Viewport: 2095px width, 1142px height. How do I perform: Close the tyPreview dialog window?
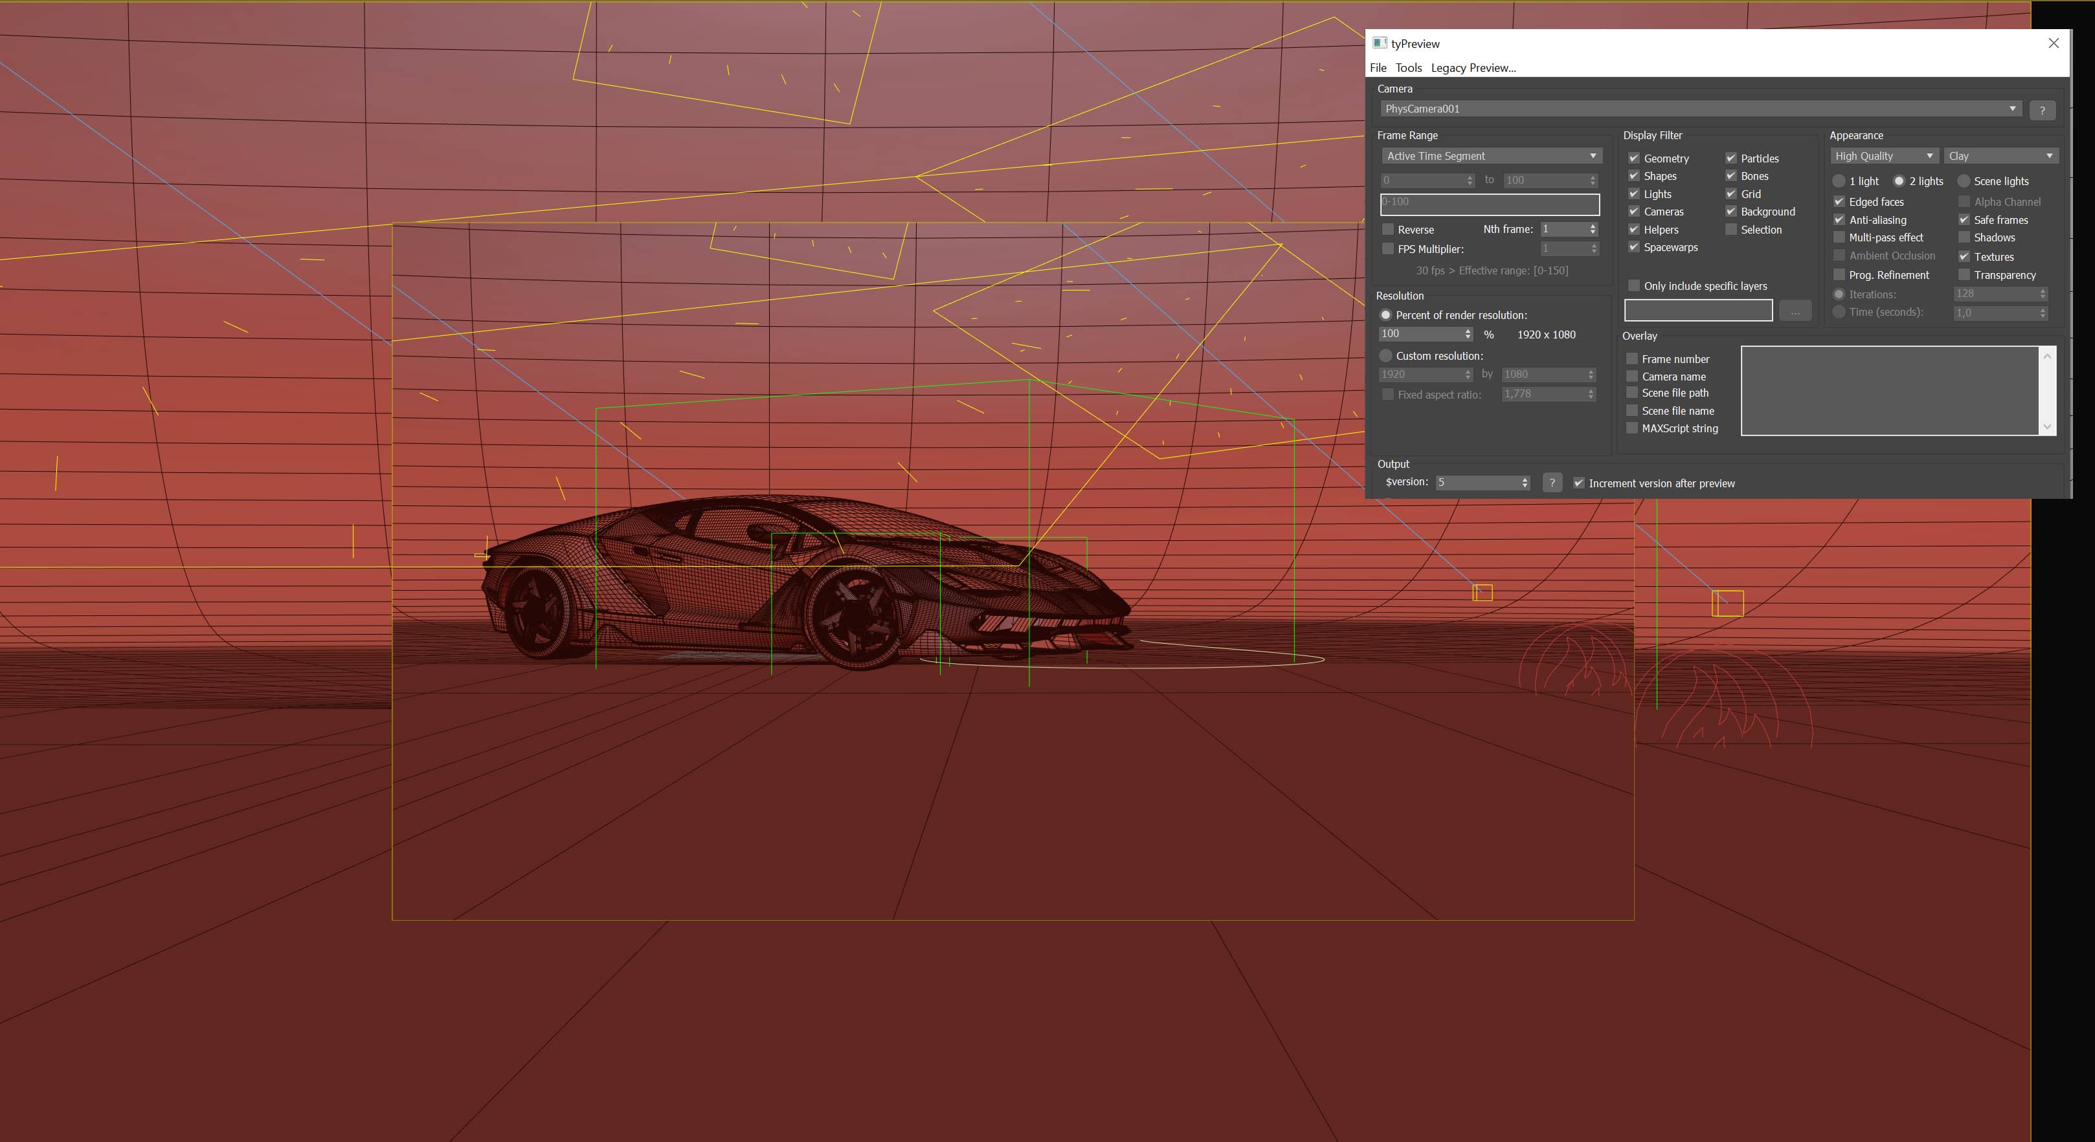tap(2053, 43)
